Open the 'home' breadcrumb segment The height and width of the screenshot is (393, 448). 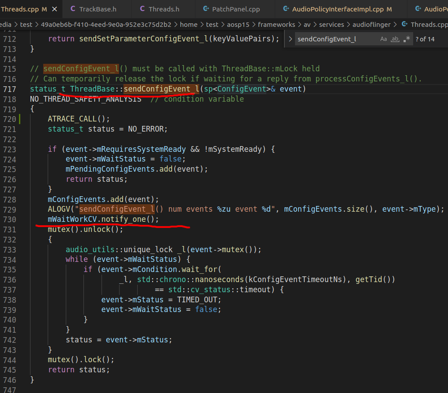(x=189, y=25)
